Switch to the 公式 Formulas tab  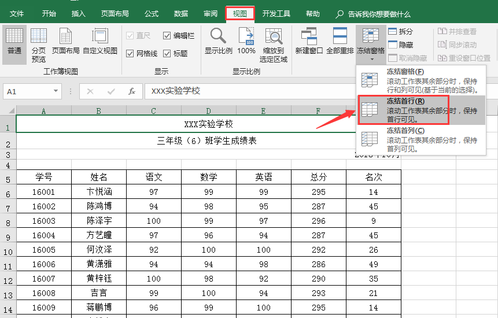(x=152, y=14)
